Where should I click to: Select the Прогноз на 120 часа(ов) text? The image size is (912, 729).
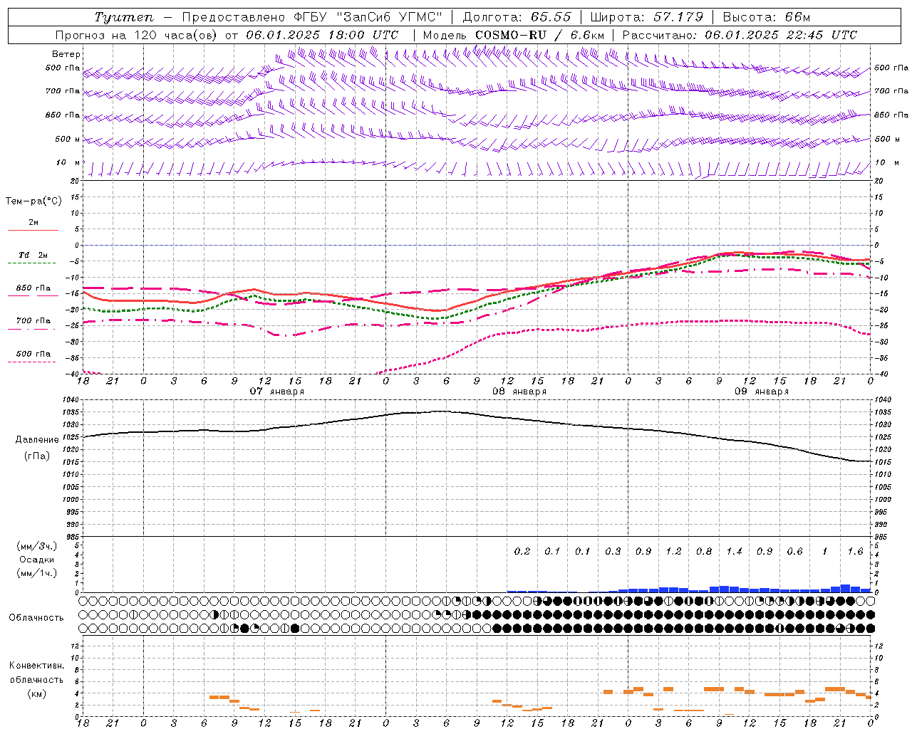click(137, 35)
